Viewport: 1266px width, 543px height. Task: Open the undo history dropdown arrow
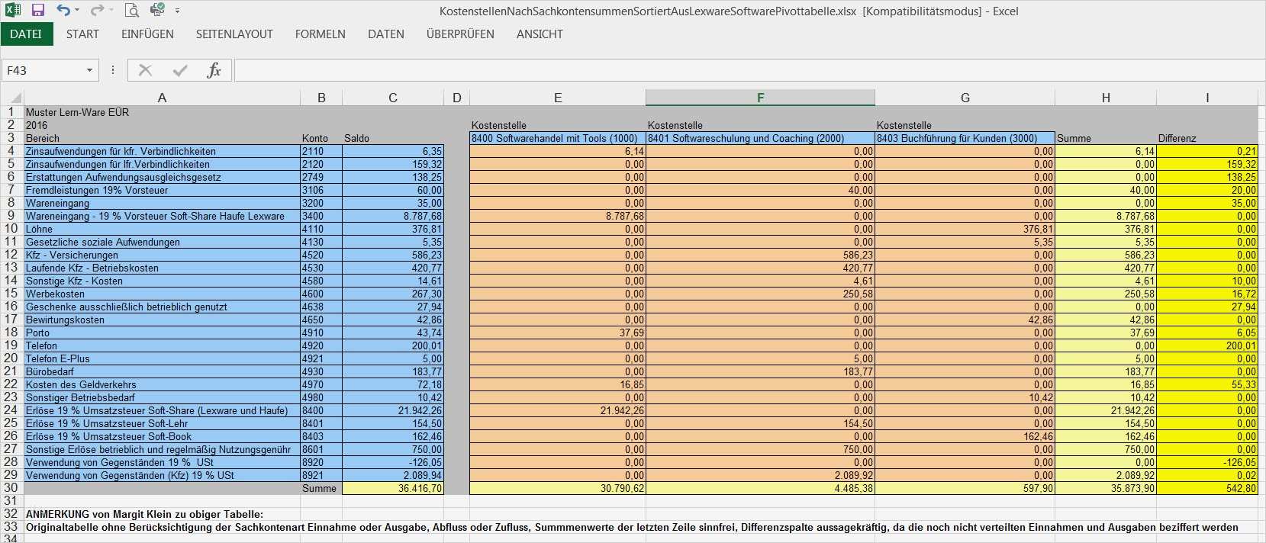tap(77, 11)
